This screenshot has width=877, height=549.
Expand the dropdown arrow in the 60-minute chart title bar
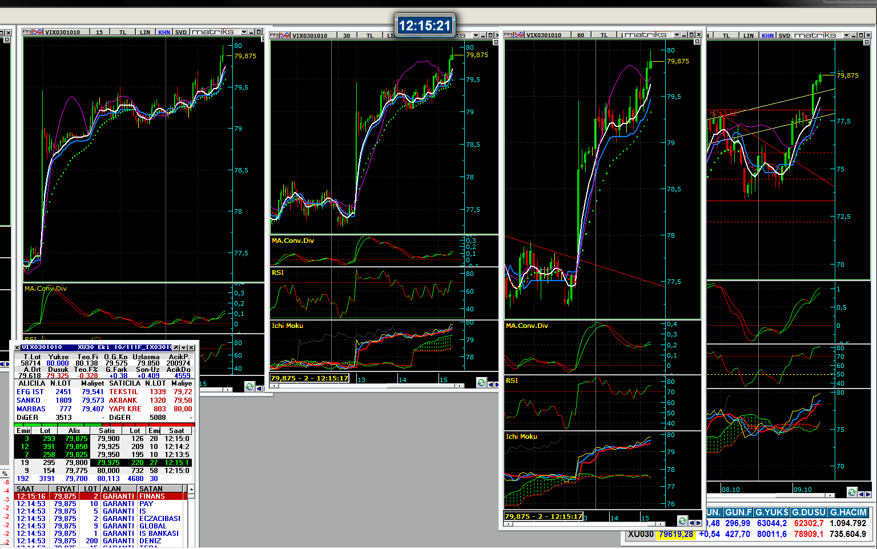point(677,35)
